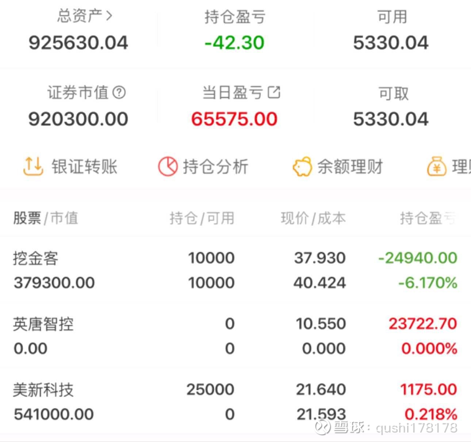Select 美新科技 profit amount 1175.00
This screenshot has width=471, height=442.
pos(429,389)
